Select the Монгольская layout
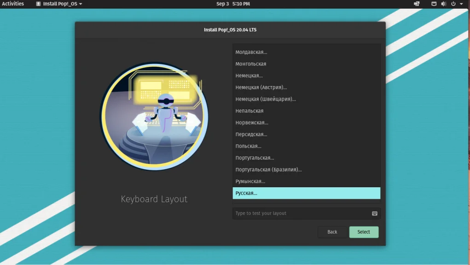Image resolution: width=470 pixels, height=265 pixels. click(306, 64)
